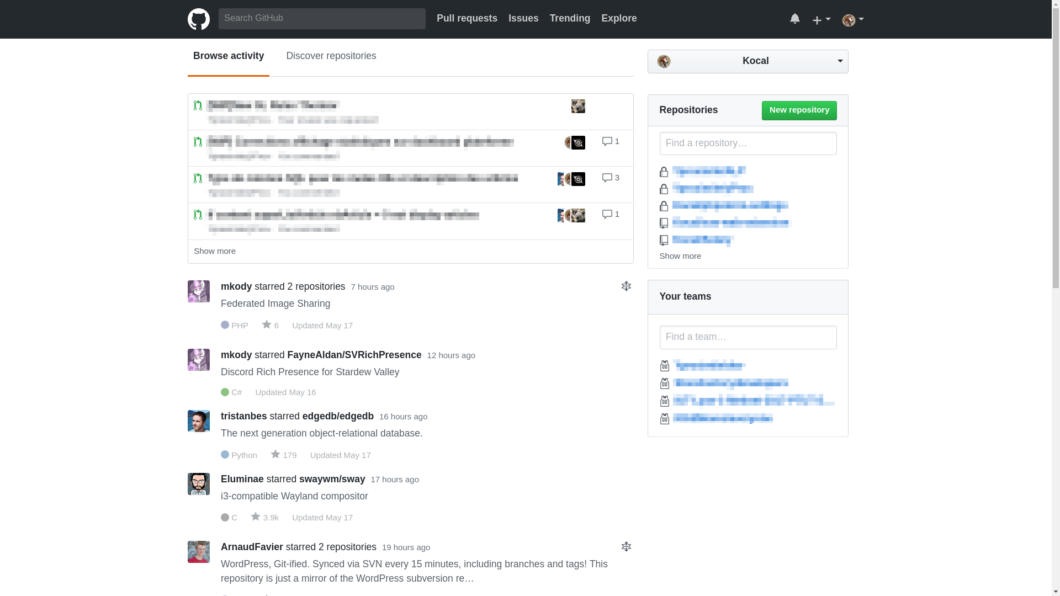Open ArnaudFavier profile link
Image resolution: width=1060 pixels, height=596 pixels.
pyautogui.click(x=252, y=547)
